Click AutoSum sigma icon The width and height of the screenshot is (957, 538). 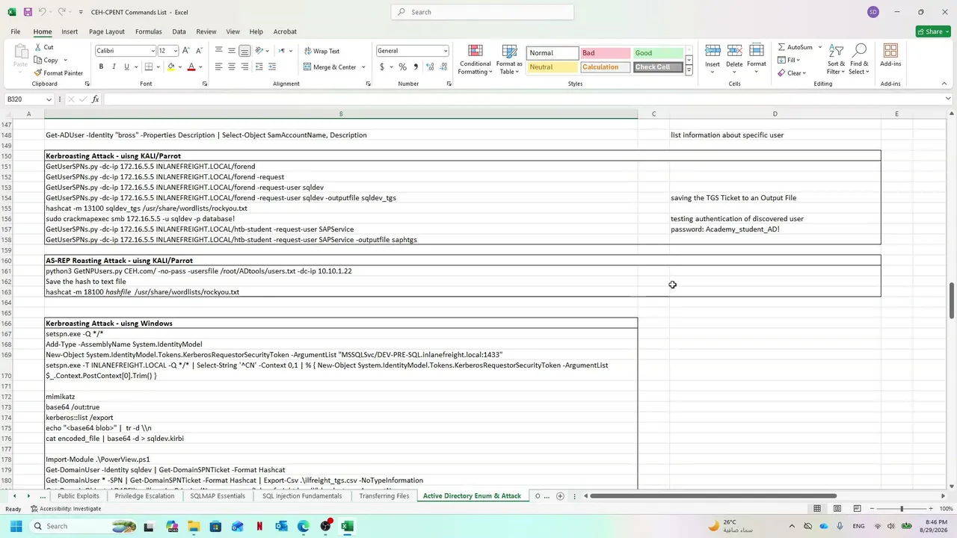(x=781, y=47)
